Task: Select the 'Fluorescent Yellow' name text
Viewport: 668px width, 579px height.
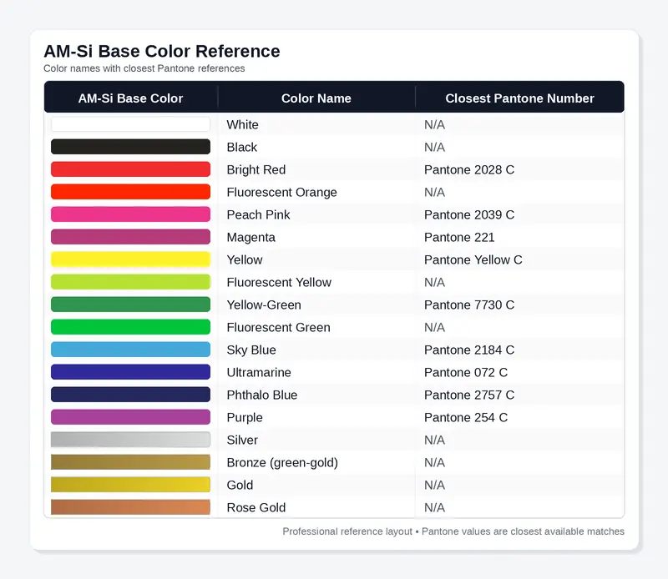Action: (x=279, y=283)
